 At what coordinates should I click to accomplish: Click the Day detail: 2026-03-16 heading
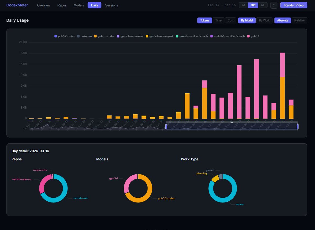pos(30,151)
